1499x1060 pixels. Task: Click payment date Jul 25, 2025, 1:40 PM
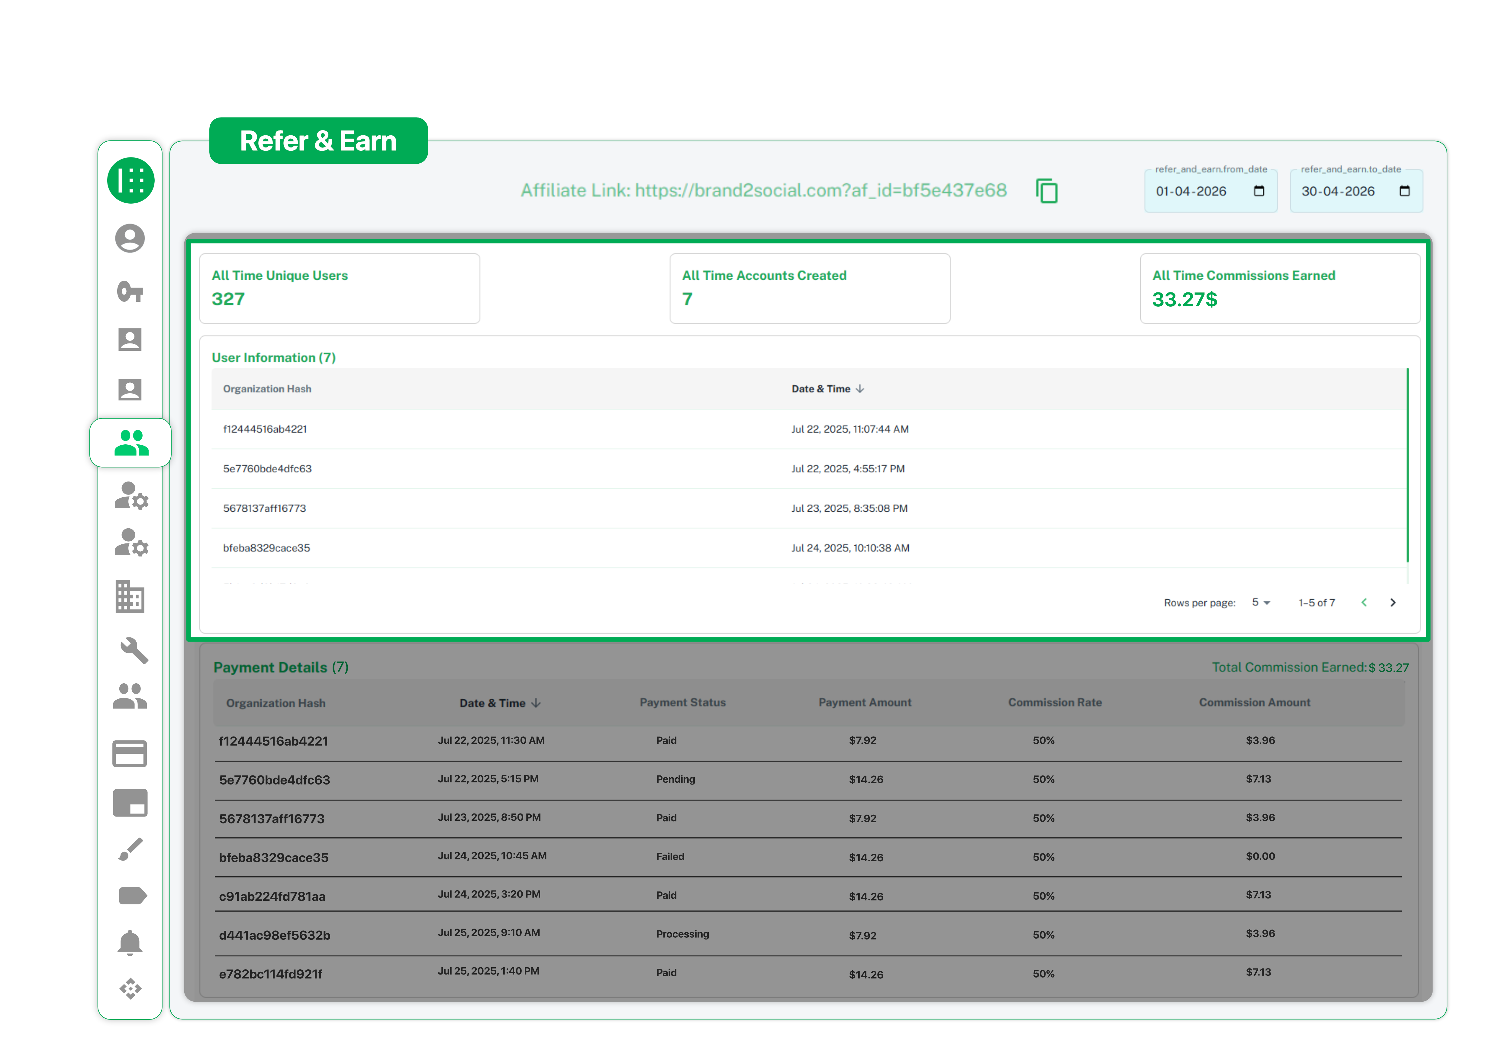(488, 971)
